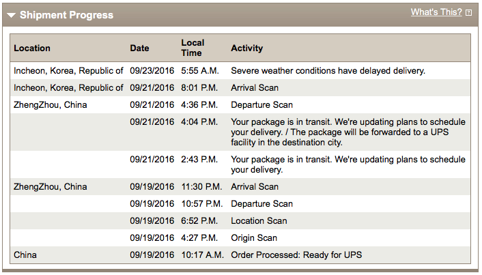Select the severe weather delay activity row

tap(328, 70)
